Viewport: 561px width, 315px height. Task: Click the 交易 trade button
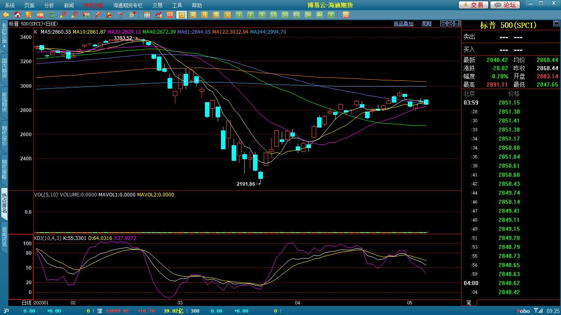[474, 5]
